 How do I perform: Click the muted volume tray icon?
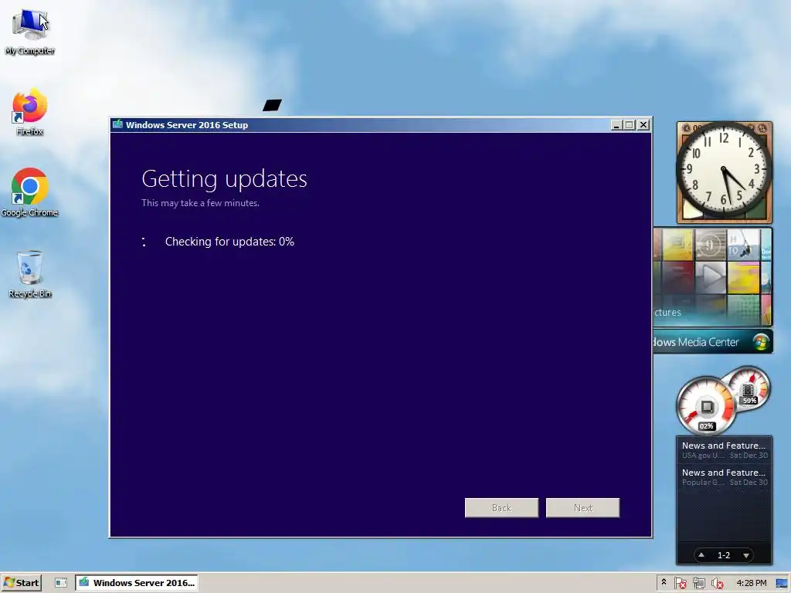pyautogui.click(x=718, y=583)
